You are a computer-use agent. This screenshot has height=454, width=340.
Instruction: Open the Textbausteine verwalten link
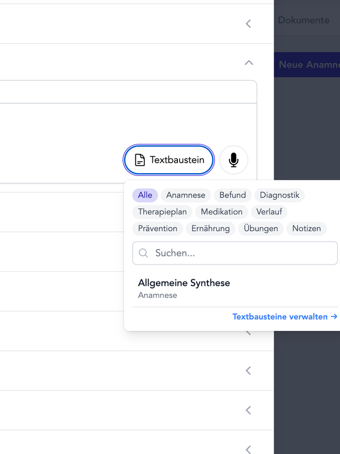[x=285, y=317]
